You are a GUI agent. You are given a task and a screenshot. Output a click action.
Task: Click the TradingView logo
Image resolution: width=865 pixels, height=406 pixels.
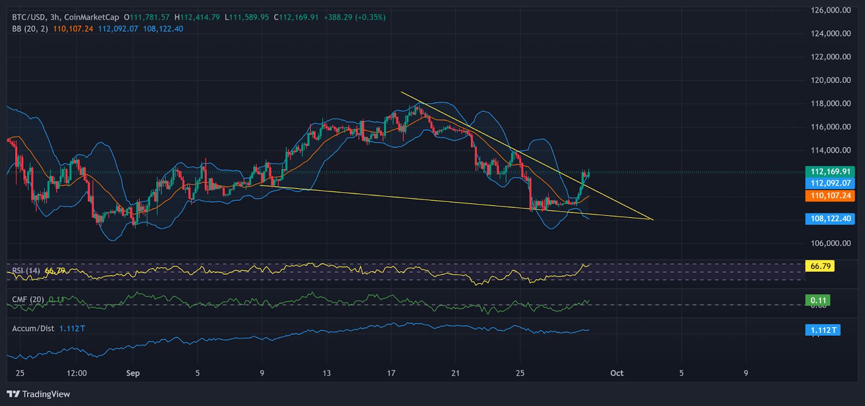(38, 394)
